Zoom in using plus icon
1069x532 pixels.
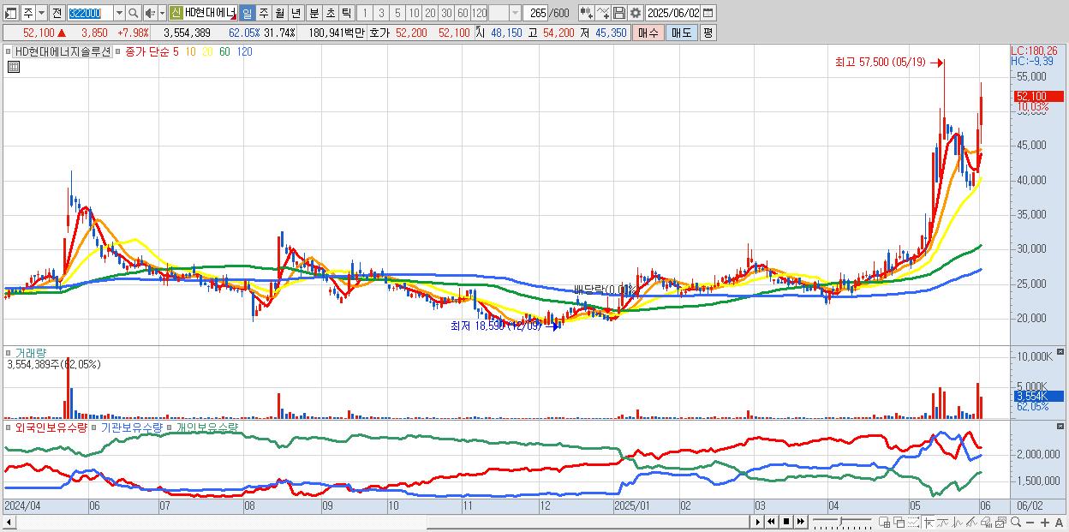(x=1044, y=523)
